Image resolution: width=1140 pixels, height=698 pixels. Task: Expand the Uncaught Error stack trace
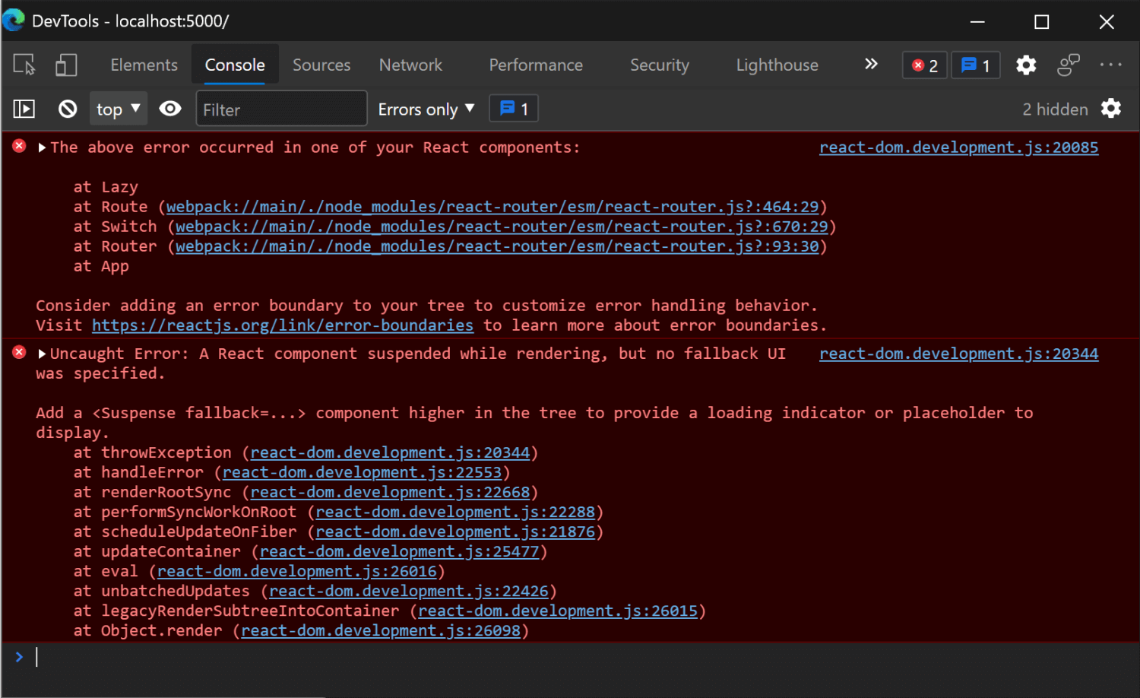(42, 353)
